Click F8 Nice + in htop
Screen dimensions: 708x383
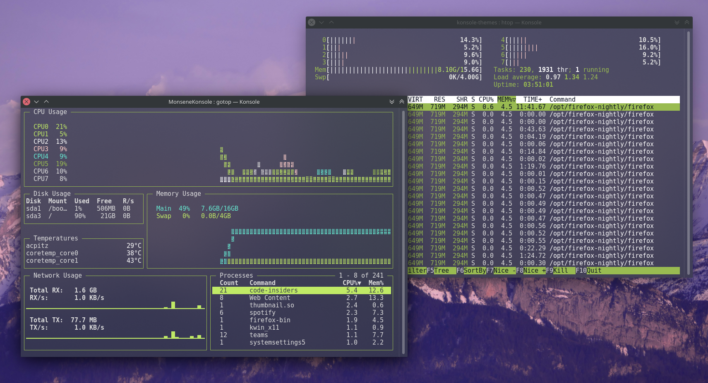pyautogui.click(x=531, y=271)
